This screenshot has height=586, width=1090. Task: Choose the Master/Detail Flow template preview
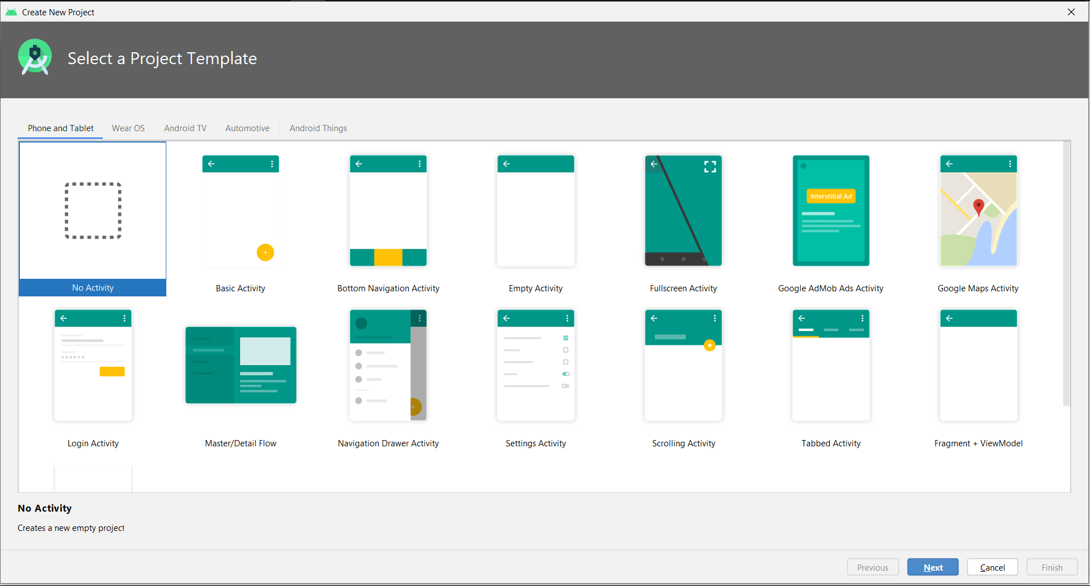[241, 365]
